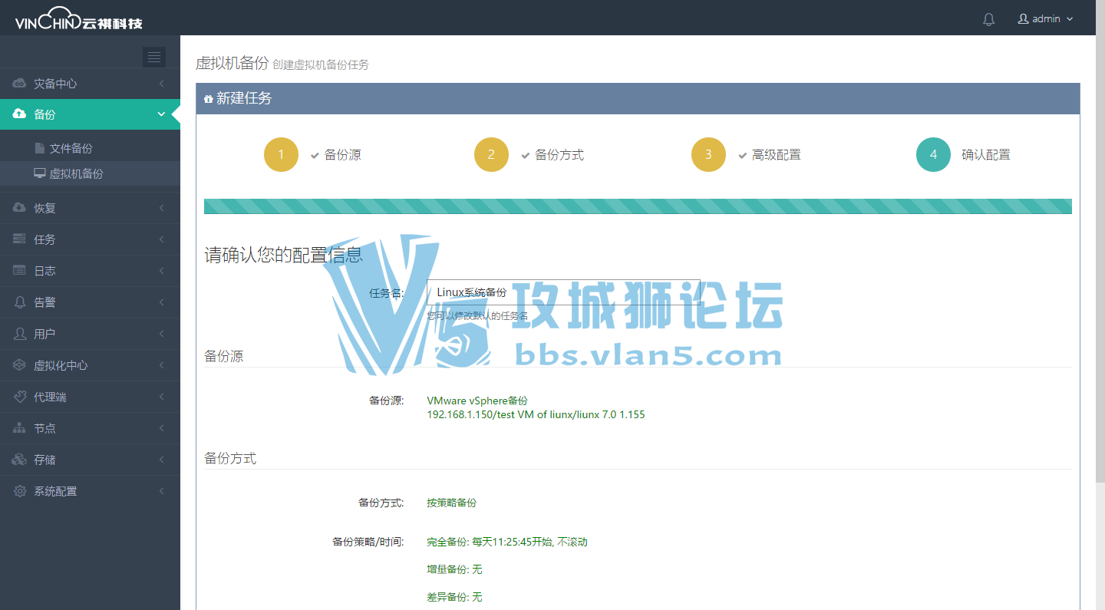Image resolution: width=1105 pixels, height=610 pixels.
Task: Click the icon beside 新建任务 title
Action: 209,99
